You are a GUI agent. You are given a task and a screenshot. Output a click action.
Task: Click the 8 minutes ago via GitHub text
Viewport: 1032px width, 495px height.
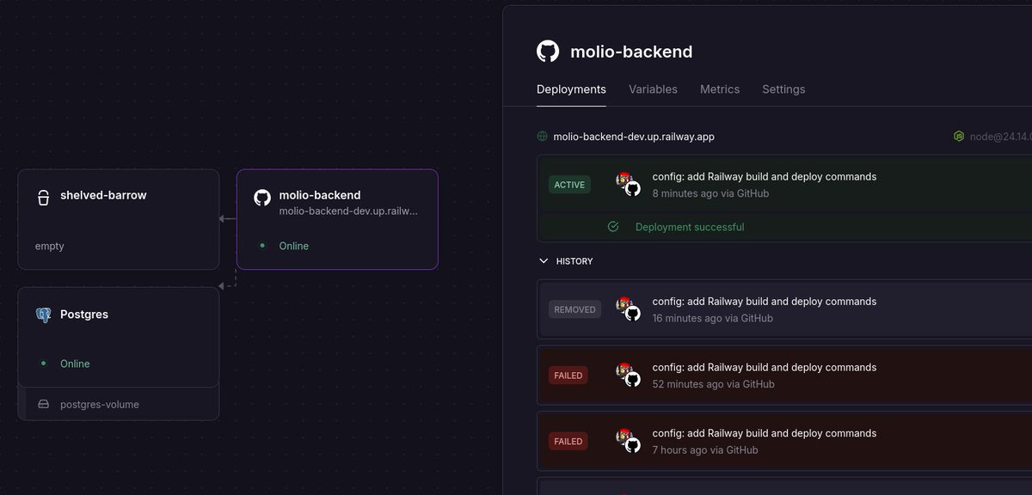710,193
